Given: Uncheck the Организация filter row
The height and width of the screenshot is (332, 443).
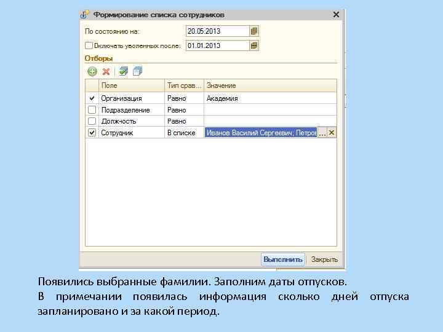Looking at the screenshot, I should (92, 98).
